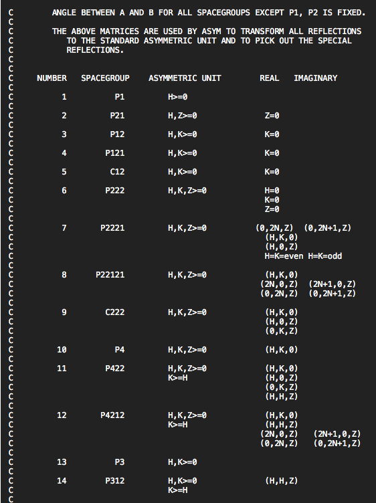The width and height of the screenshot is (376, 503).
Task: Place cursor on spacegroup P21
Action: point(117,116)
